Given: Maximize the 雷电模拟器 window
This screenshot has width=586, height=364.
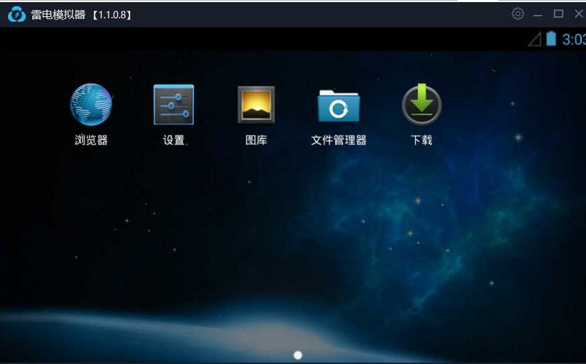Looking at the screenshot, I should [558, 14].
